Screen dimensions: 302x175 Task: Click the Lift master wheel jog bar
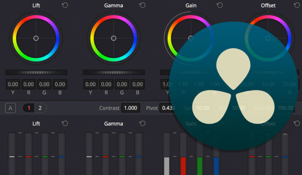[x=36, y=72]
